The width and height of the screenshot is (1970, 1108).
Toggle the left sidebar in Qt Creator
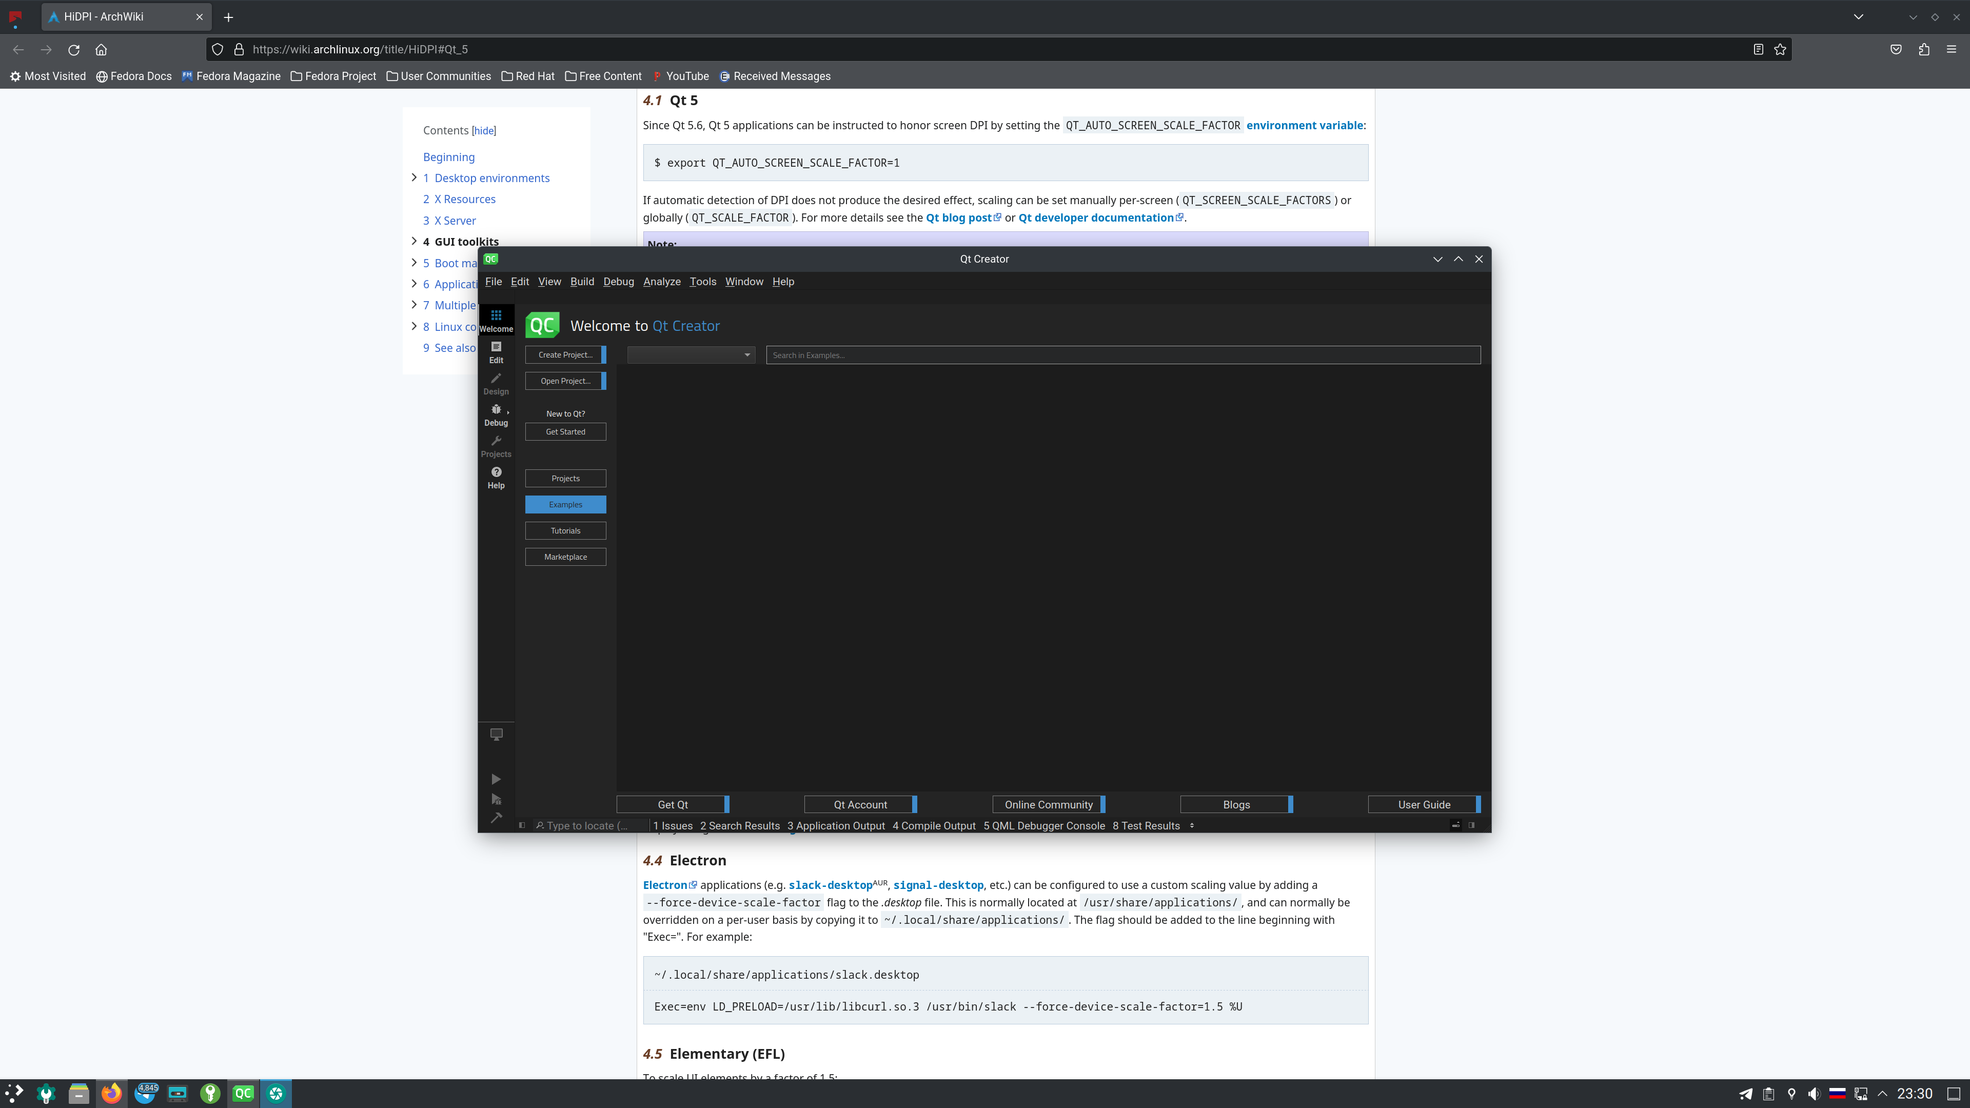pyautogui.click(x=522, y=825)
